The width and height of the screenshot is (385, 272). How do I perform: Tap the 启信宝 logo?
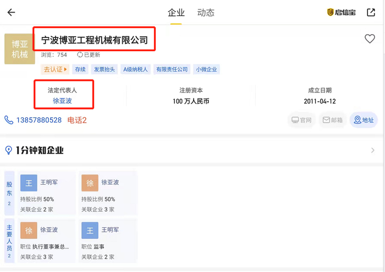coord(342,12)
